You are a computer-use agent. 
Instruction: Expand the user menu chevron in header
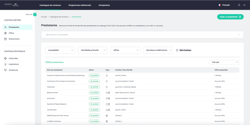[x=244, y=5]
